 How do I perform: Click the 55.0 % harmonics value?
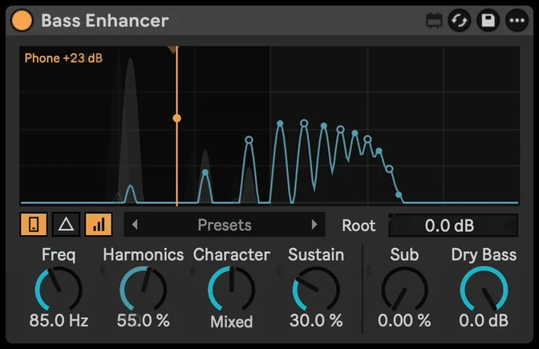[144, 320]
